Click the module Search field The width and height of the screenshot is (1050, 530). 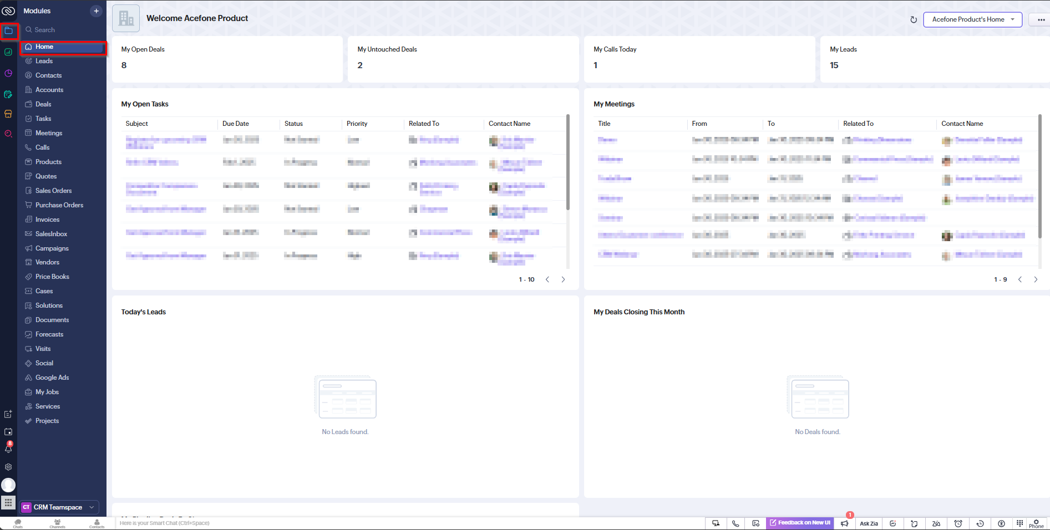click(63, 30)
